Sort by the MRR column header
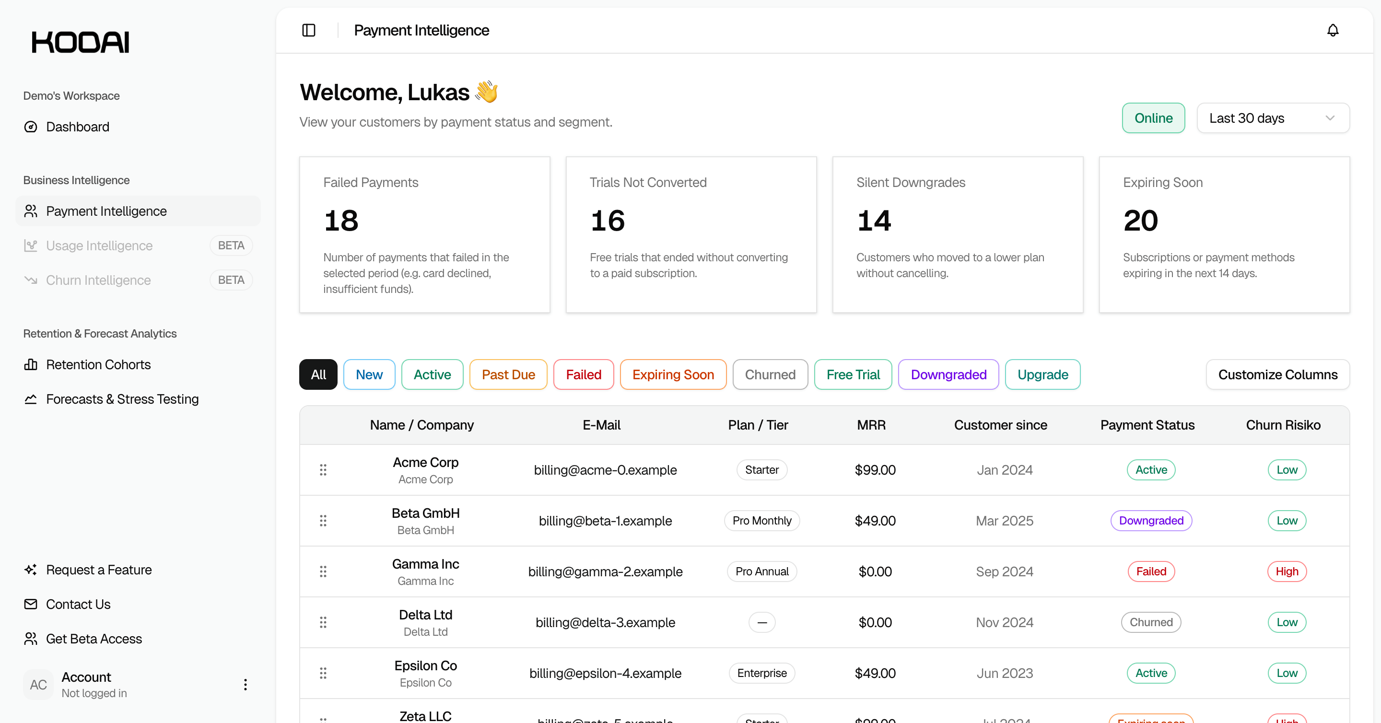Image resolution: width=1381 pixels, height=723 pixels. coord(871,425)
